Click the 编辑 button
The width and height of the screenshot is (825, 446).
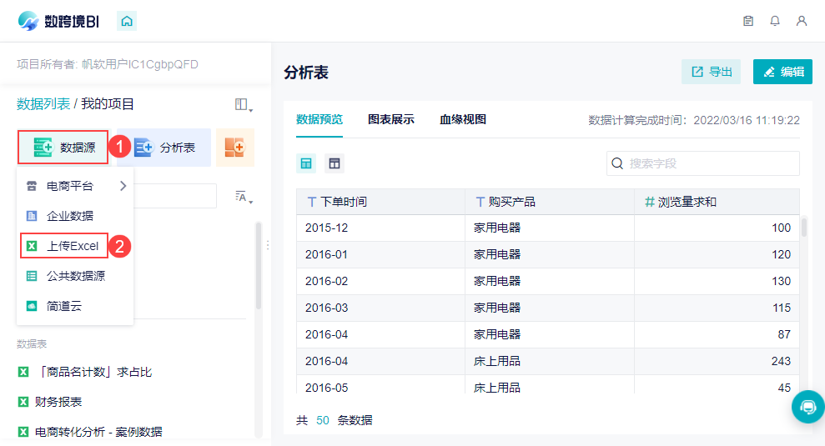pos(782,72)
